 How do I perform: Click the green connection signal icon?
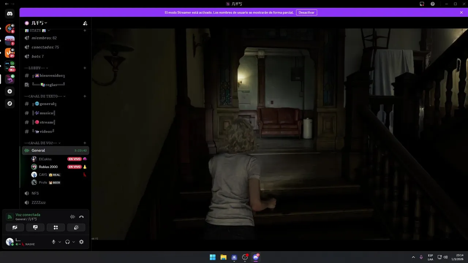click(10, 217)
